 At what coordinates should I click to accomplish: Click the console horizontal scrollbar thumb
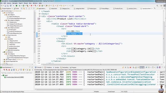tap(59, 89)
